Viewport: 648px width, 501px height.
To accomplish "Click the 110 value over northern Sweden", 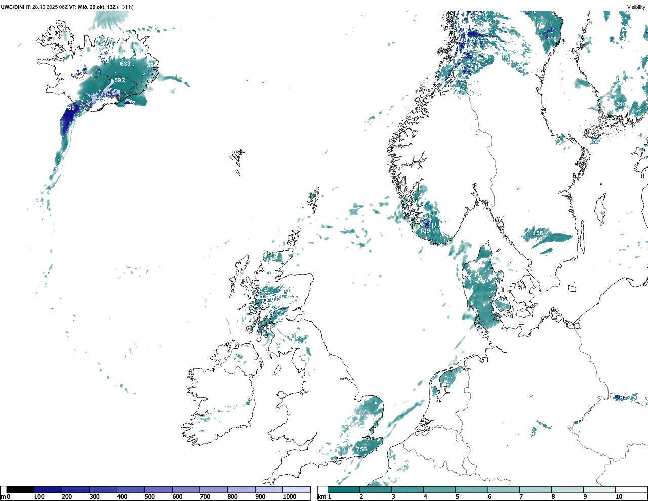I will (x=551, y=39).
